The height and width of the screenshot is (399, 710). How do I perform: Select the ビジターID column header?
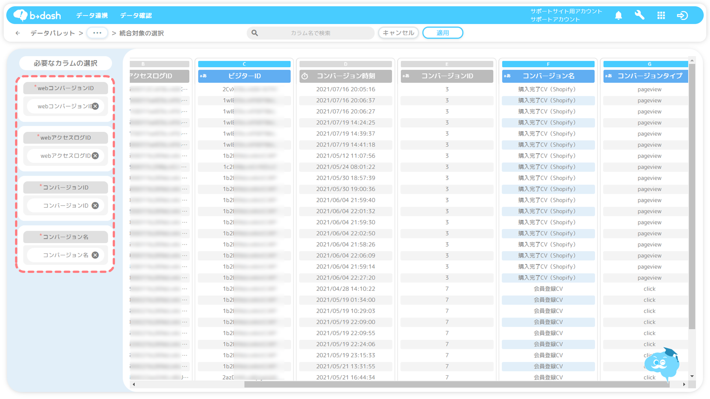tap(244, 76)
